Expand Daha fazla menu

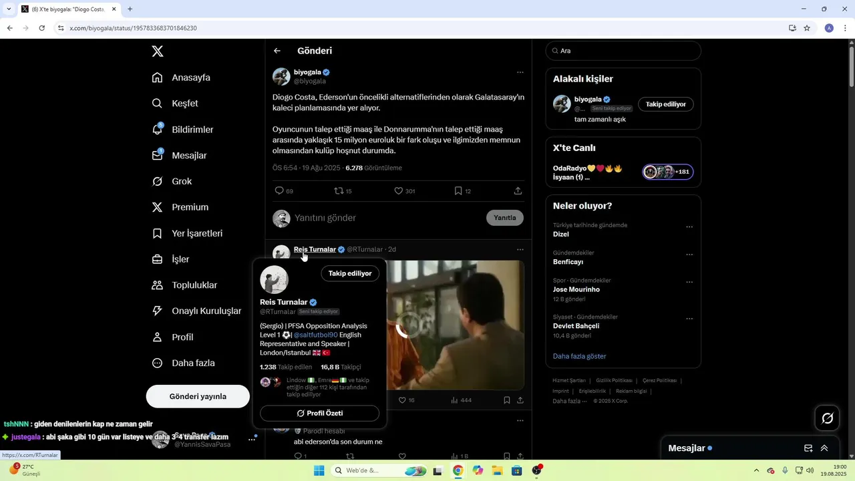[x=183, y=363]
